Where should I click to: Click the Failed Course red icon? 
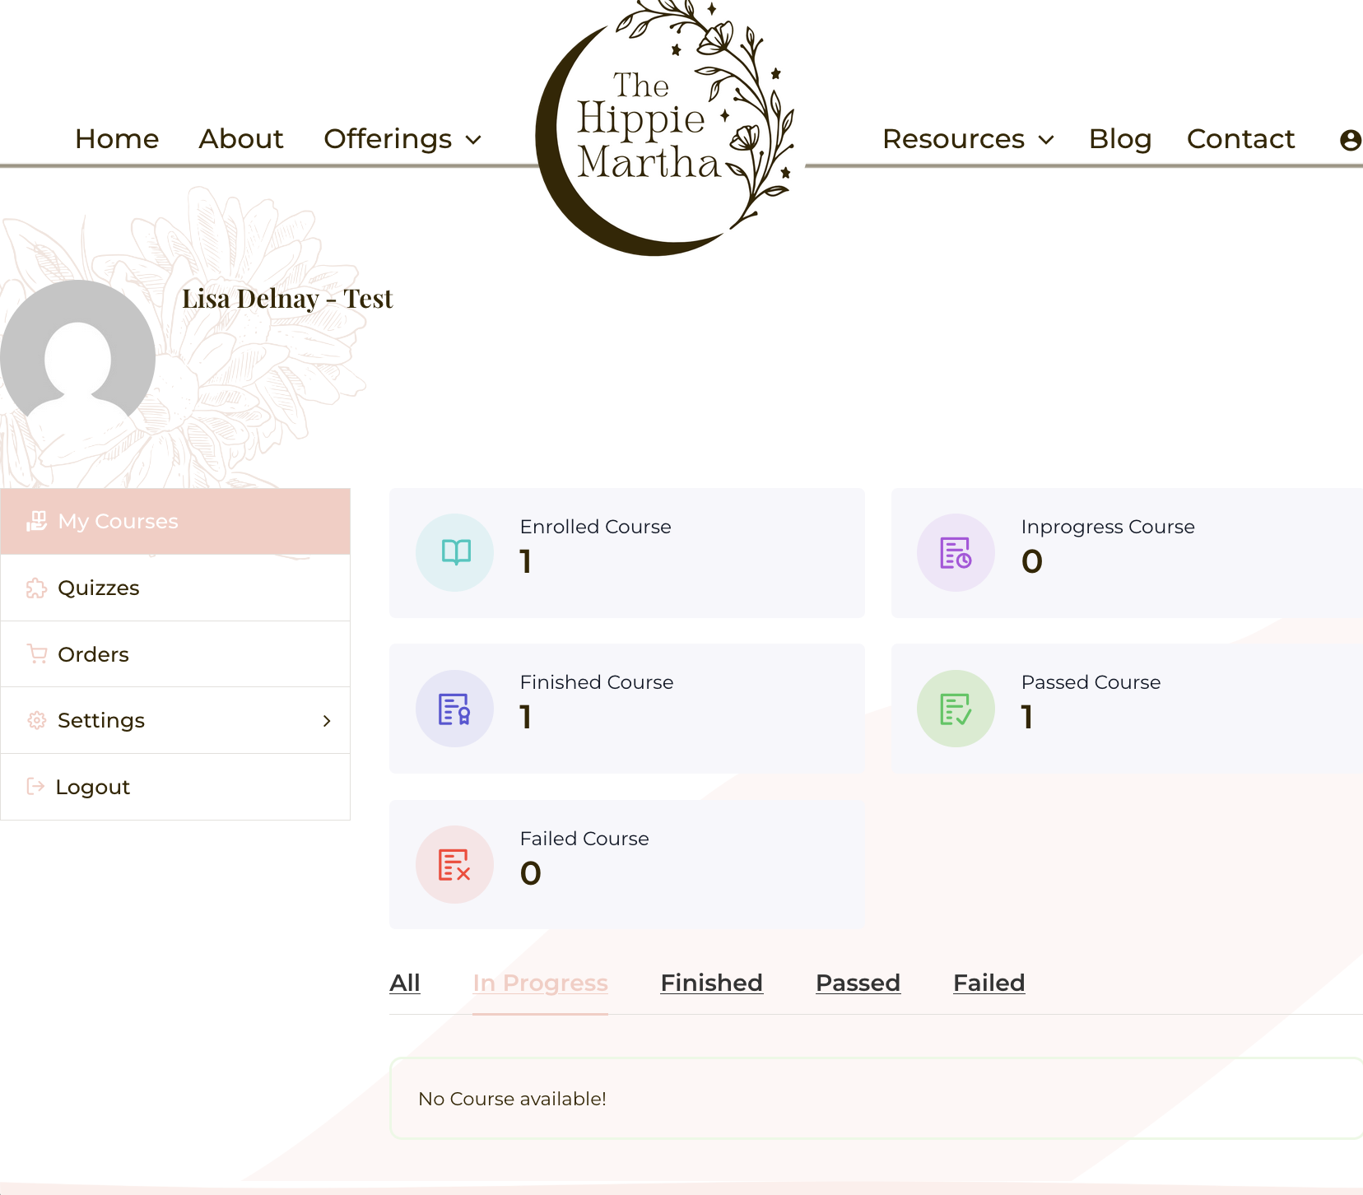click(455, 864)
